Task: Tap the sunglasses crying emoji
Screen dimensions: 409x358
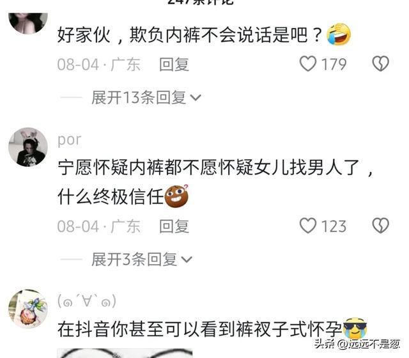Action: click(355, 328)
